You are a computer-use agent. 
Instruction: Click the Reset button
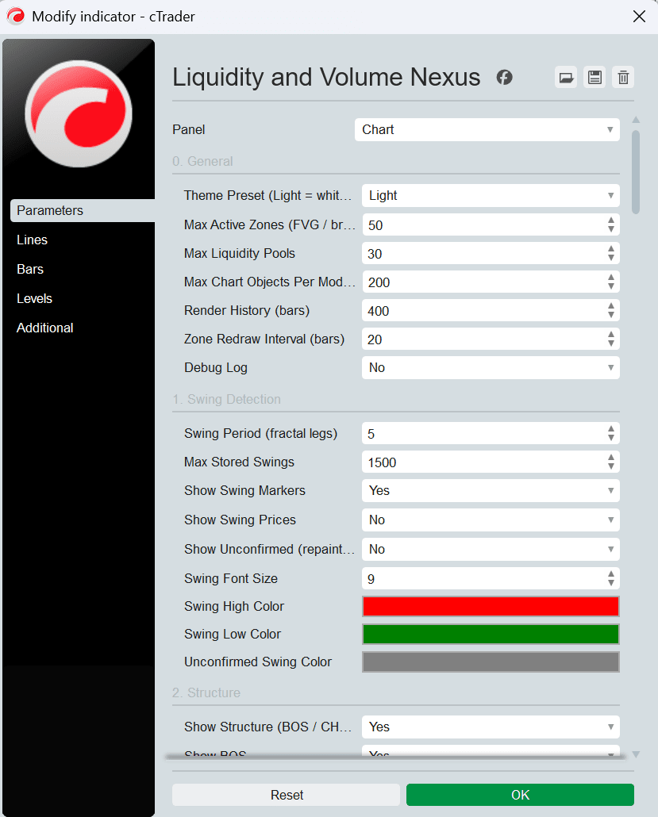pos(287,795)
